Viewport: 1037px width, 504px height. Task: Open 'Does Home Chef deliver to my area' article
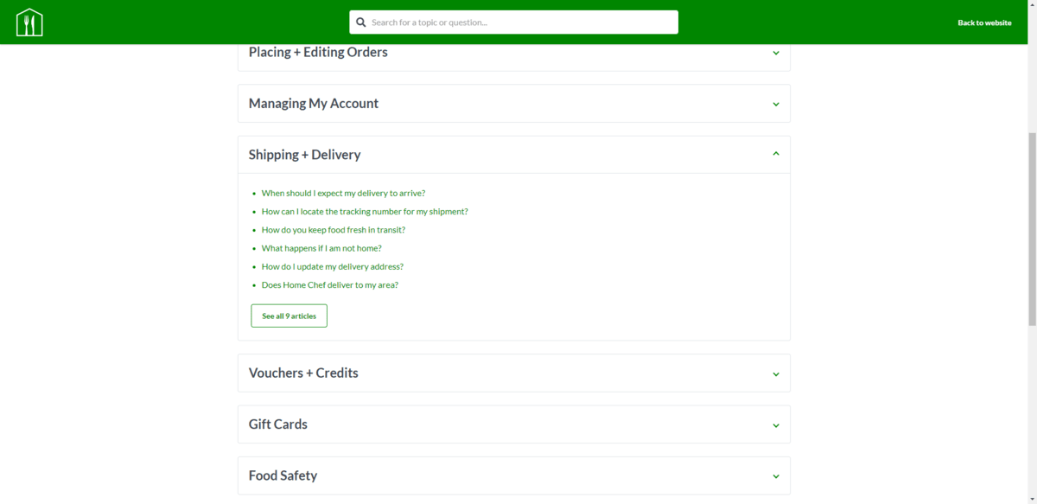click(330, 284)
